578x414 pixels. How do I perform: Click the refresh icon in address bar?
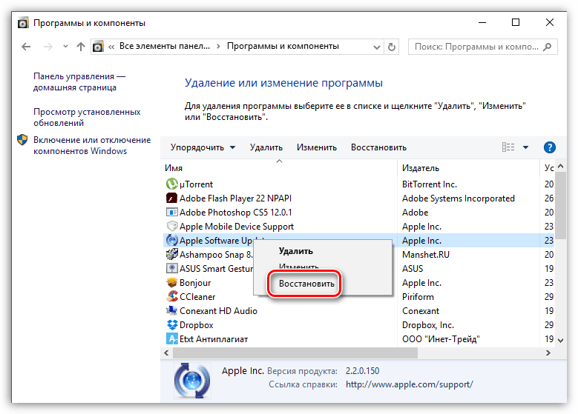click(x=392, y=47)
